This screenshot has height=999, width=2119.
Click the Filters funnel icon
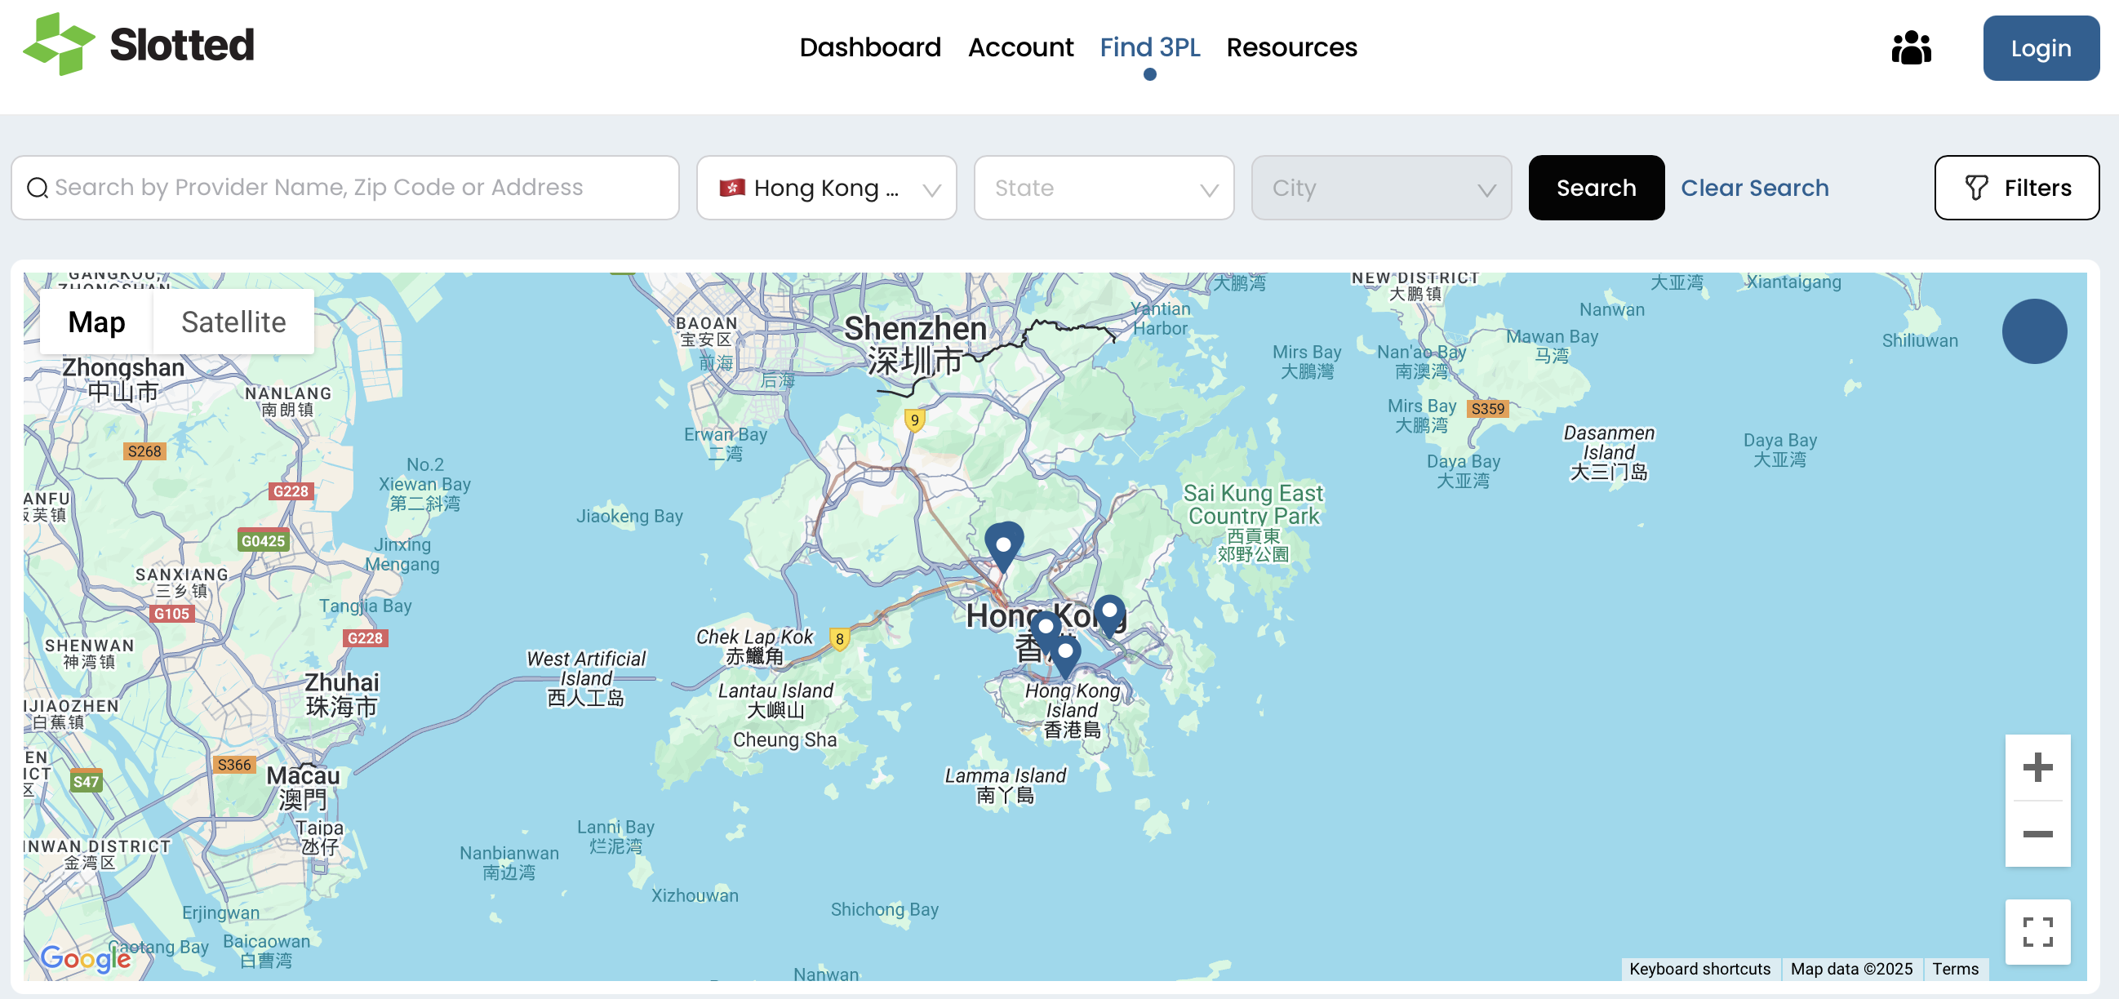click(x=1978, y=188)
